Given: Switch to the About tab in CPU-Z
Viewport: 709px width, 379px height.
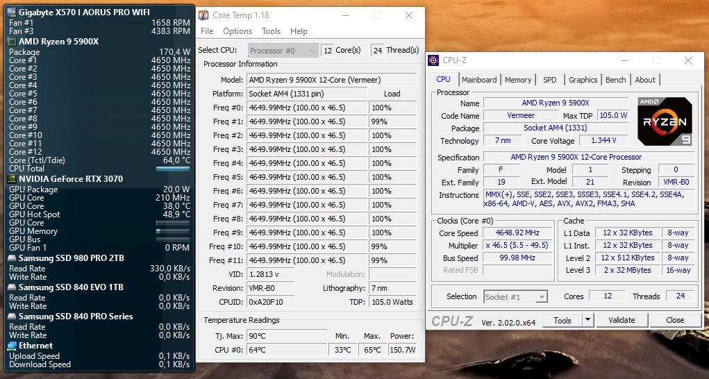Looking at the screenshot, I should [645, 80].
